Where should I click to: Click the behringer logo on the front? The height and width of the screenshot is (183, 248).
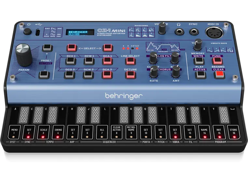124,96
